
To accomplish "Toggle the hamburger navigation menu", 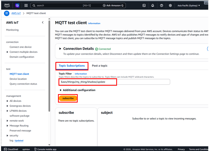I will (x=7, y=13).
